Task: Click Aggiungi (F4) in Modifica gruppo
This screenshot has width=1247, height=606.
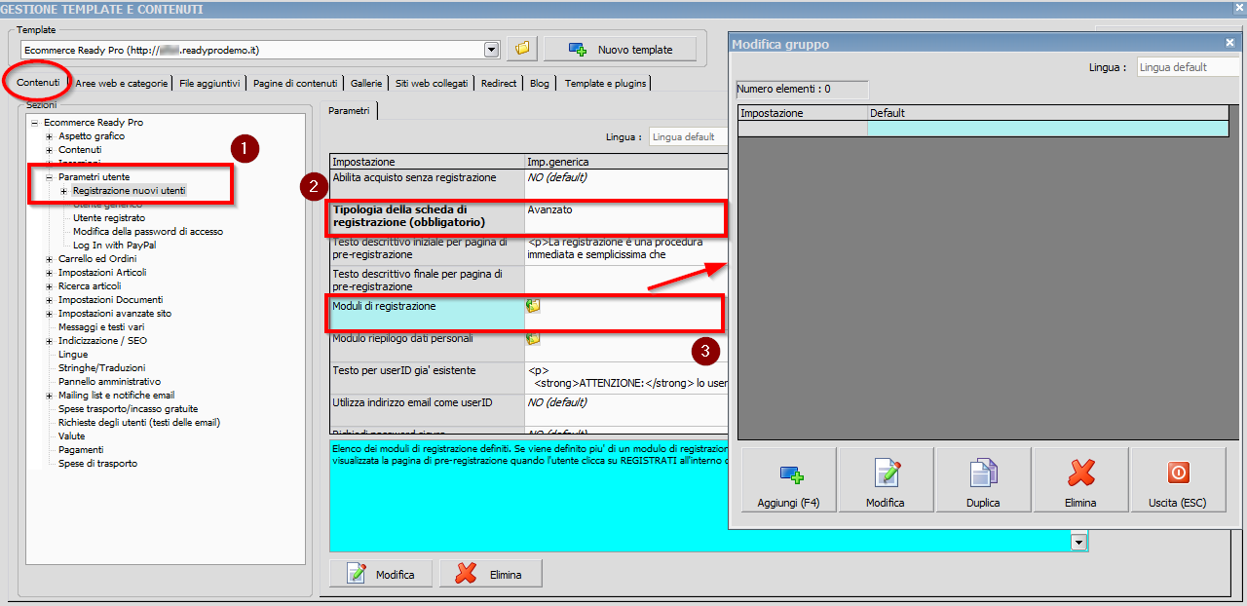Action: point(788,485)
